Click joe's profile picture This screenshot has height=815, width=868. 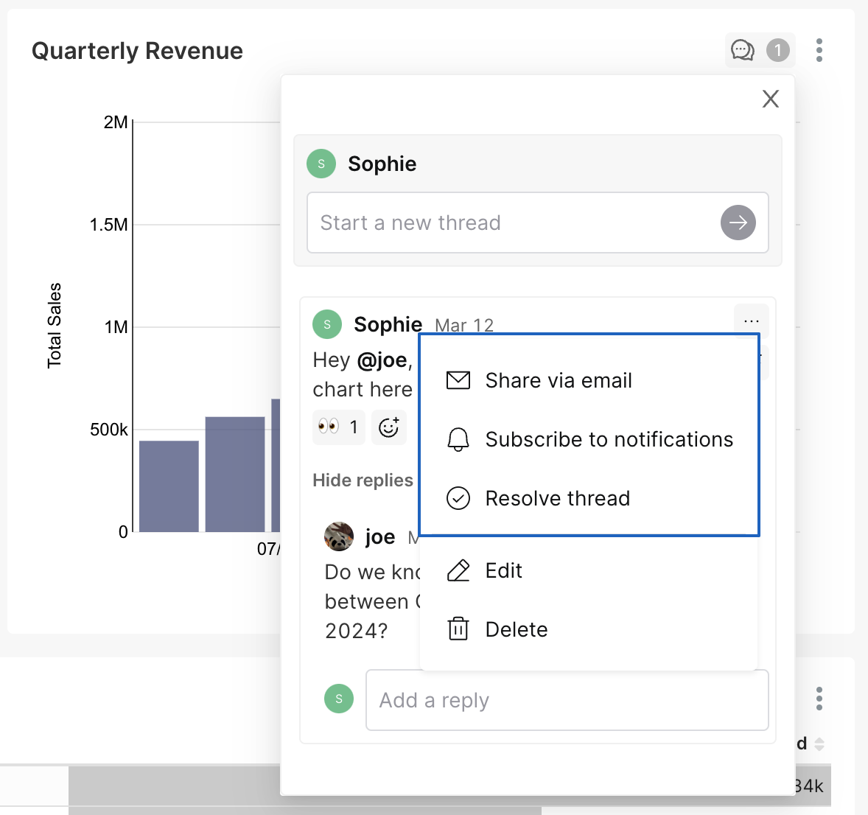pyautogui.click(x=339, y=536)
